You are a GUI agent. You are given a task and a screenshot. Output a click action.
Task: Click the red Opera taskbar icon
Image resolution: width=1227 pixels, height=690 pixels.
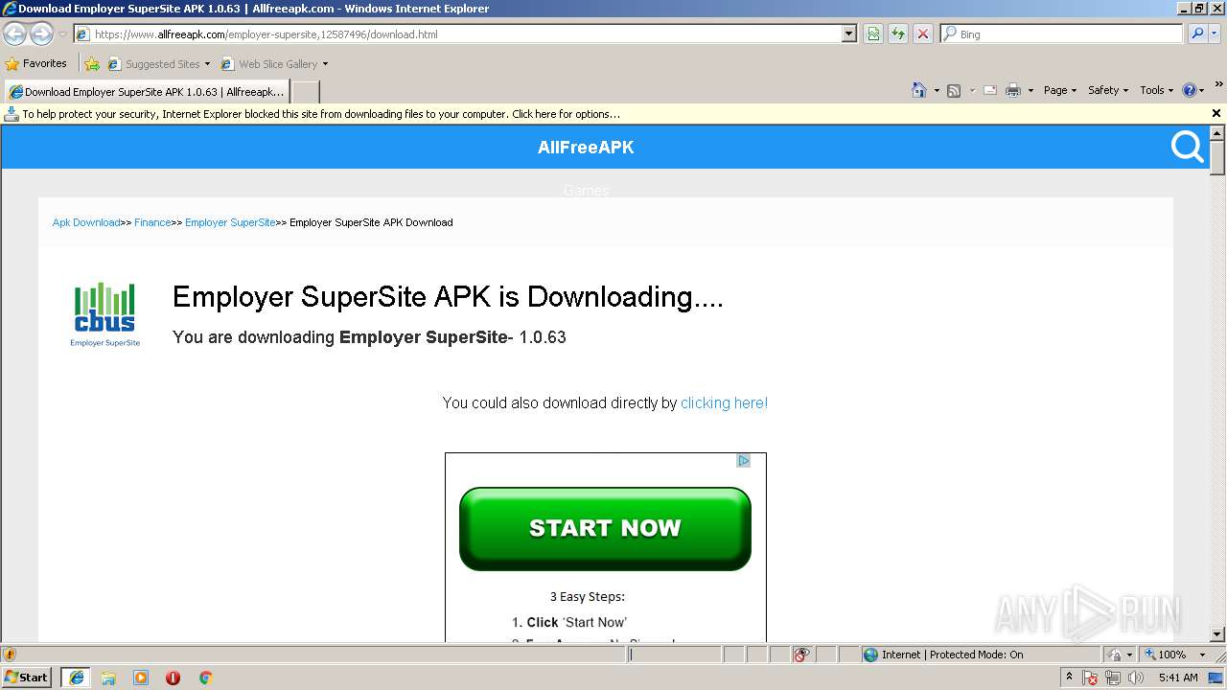click(174, 678)
